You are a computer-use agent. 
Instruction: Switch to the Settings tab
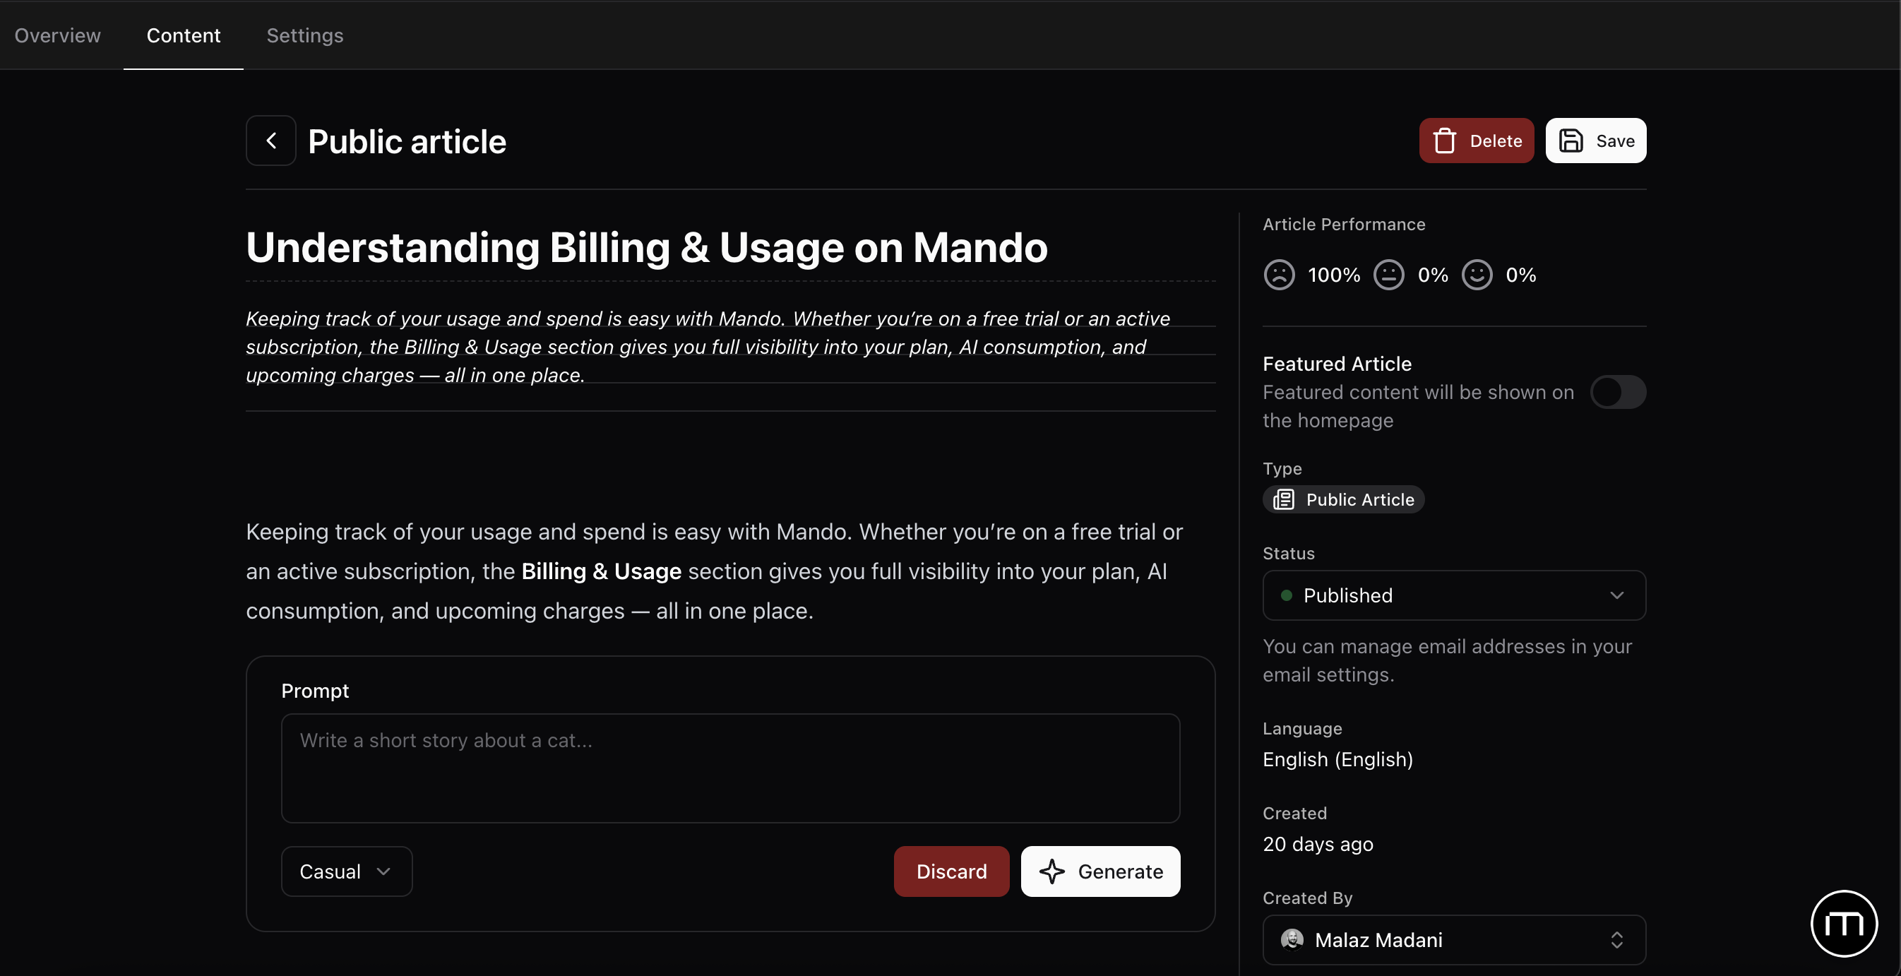point(305,35)
